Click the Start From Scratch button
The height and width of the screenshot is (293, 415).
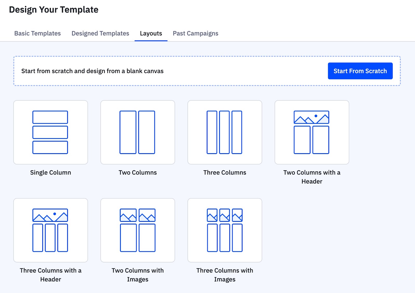[360, 71]
